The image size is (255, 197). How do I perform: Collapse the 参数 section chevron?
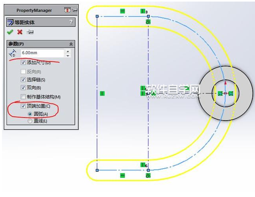click(x=71, y=44)
